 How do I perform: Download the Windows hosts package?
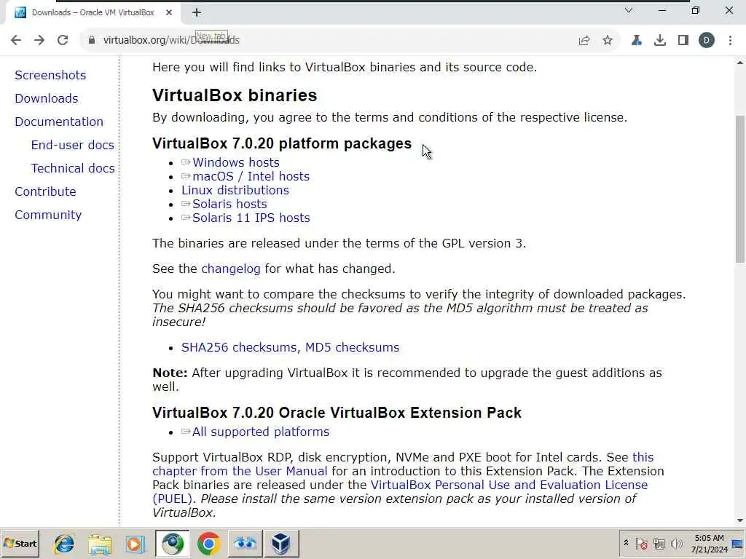point(235,162)
